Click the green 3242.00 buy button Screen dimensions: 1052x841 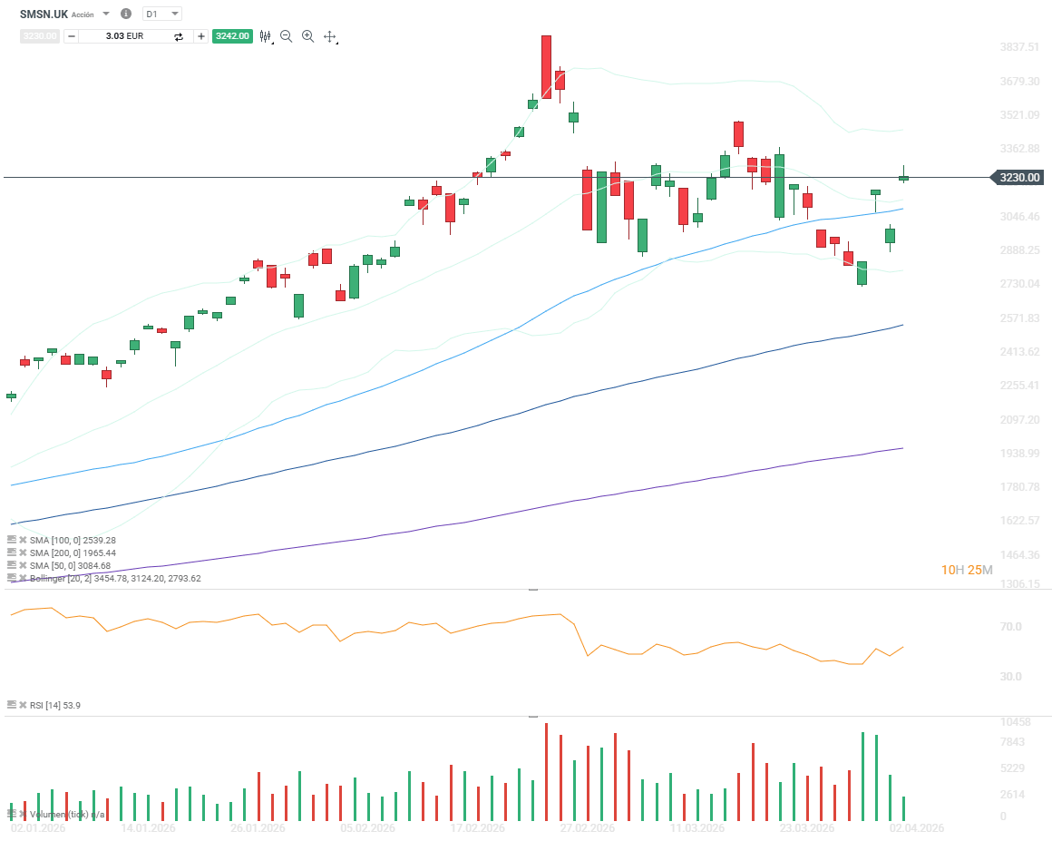[231, 36]
